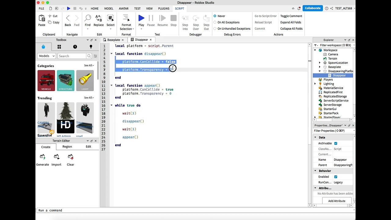Click the undo arrow in quick access bar

pyautogui.click(x=81, y=9)
